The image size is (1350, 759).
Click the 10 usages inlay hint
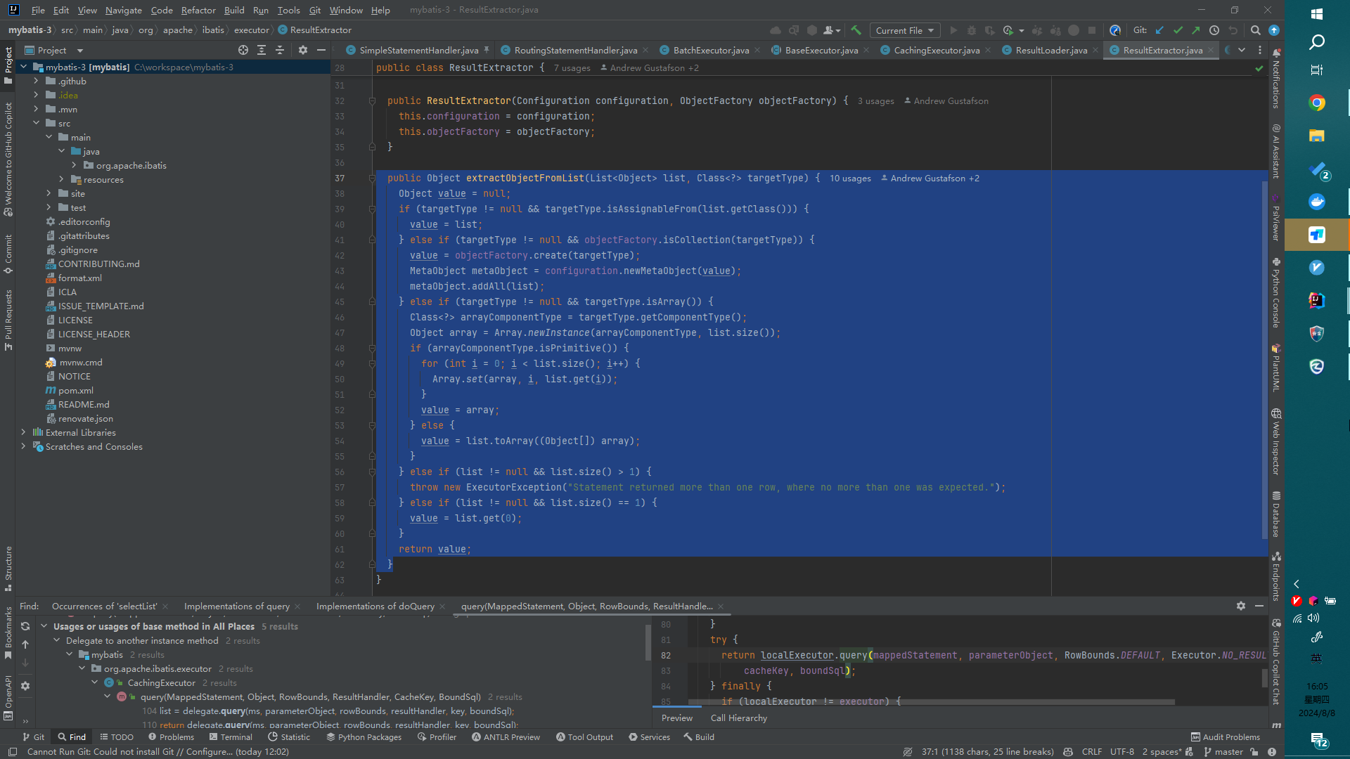click(x=849, y=178)
